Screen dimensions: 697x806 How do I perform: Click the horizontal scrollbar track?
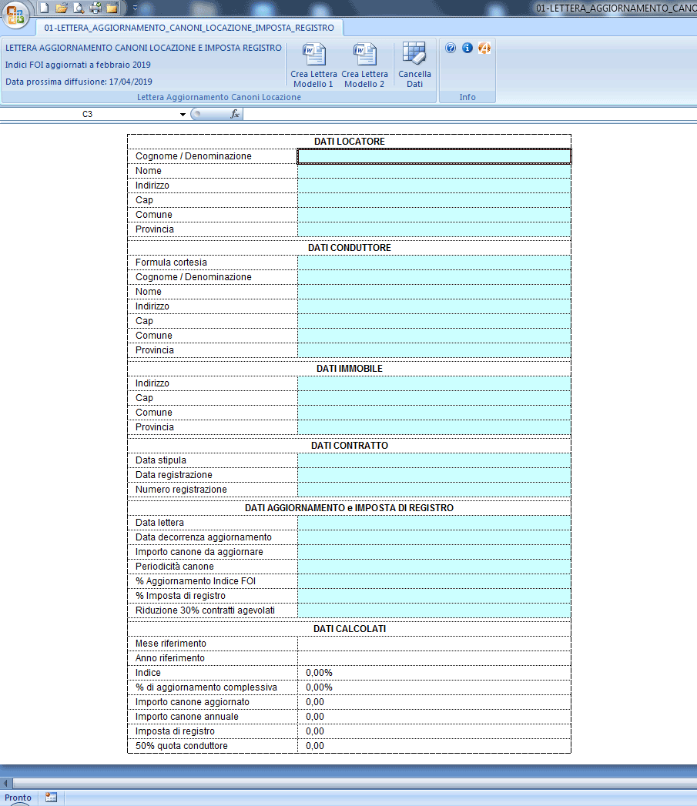click(354, 784)
